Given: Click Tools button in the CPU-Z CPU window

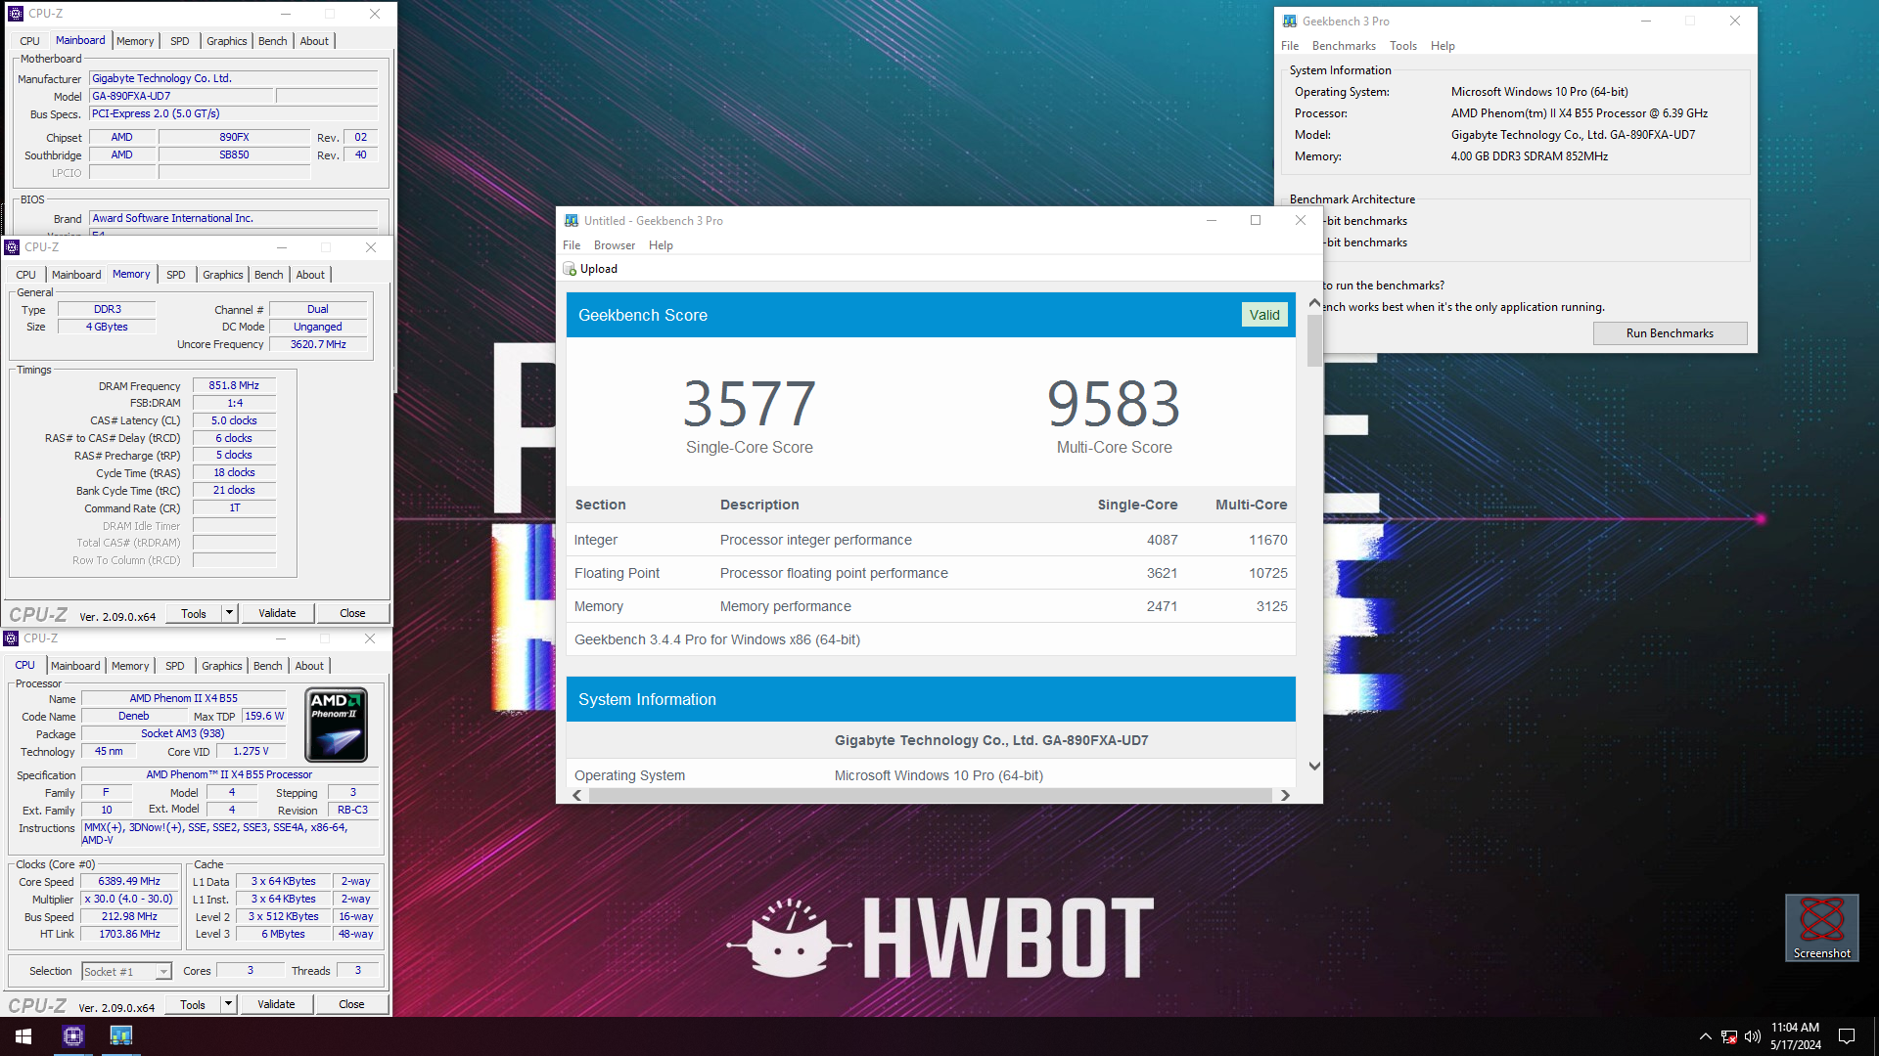Looking at the screenshot, I should pyautogui.click(x=193, y=1004).
